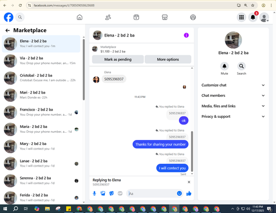Choose a sticker icon
The width and height of the screenshot is (276, 213).
(112, 194)
